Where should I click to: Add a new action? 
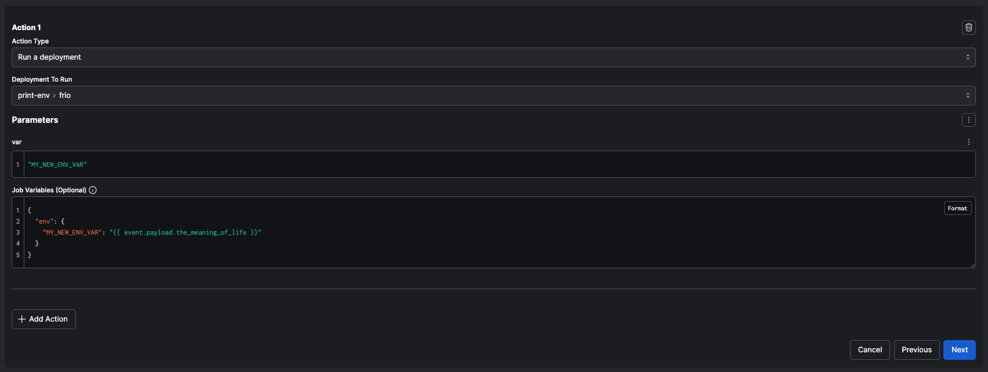coord(43,319)
